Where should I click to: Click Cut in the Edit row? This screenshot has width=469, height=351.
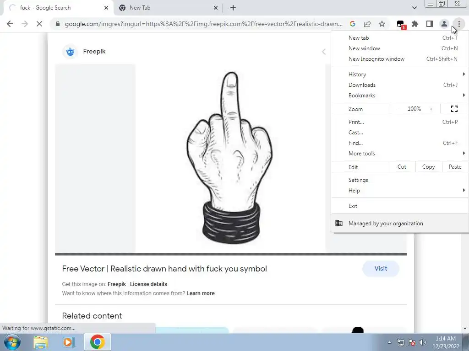click(x=402, y=167)
